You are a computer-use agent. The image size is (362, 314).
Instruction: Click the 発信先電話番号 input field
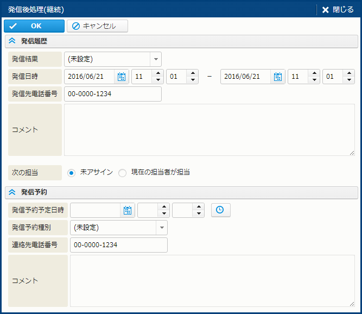click(x=113, y=94)
